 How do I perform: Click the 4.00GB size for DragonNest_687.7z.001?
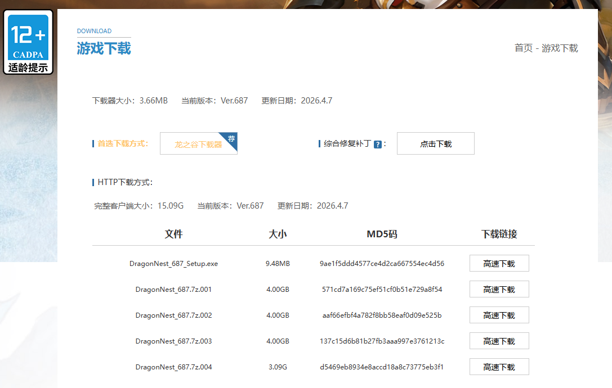pyautogui.click(x=278, y=290)
